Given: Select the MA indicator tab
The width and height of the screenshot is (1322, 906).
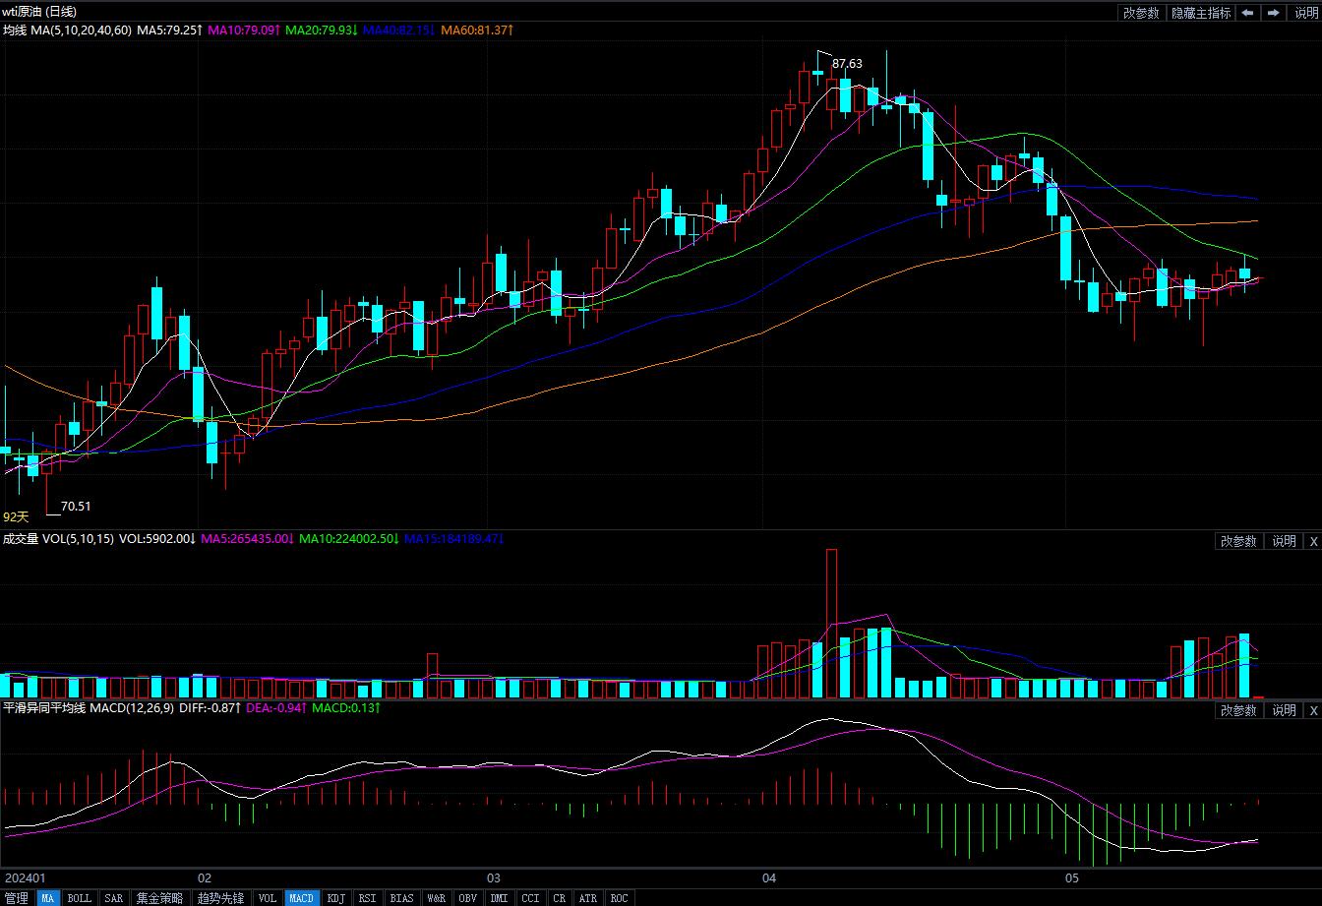Looking at the screenshot, I should coord(47,898).
